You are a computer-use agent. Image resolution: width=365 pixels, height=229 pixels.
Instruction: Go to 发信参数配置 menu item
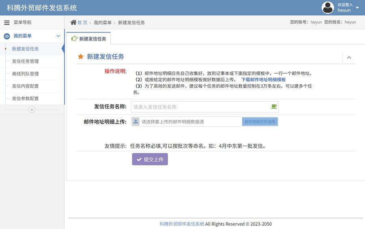coord(26,99)
